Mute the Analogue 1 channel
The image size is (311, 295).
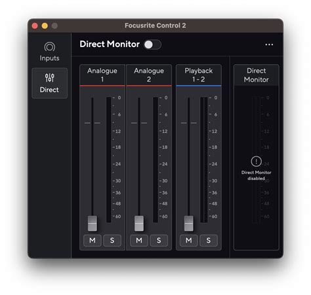coord(93,241)
